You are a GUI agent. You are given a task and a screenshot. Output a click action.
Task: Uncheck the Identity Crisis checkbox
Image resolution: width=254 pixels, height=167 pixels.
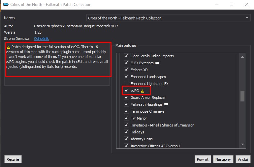[x=126, y=139]
